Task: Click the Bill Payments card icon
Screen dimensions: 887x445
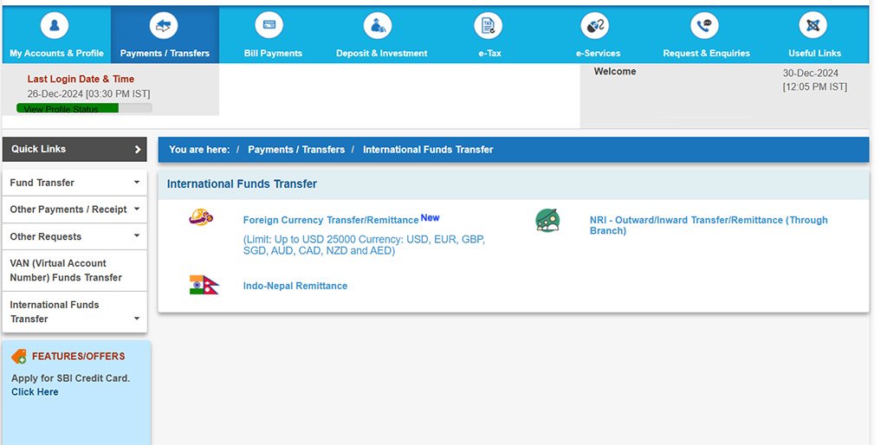Action: point(272,27)
